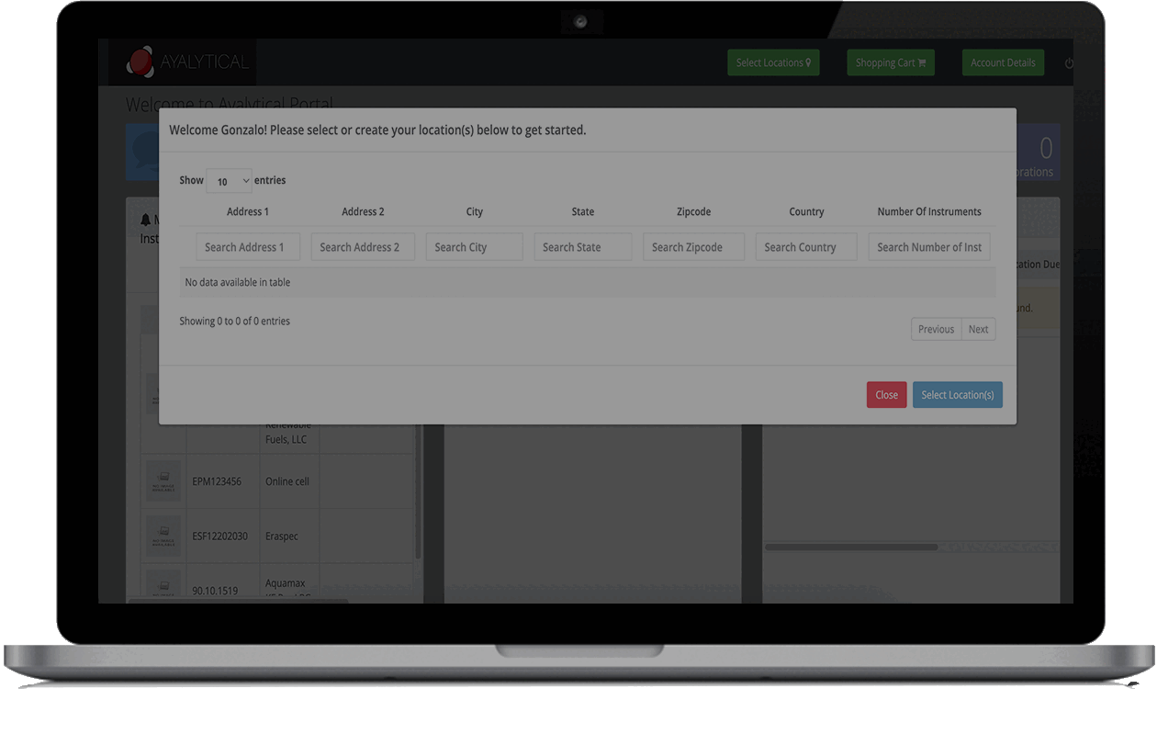Go to the Next page of entries
The width and height of the screenshot is (1157, 734).
click(x=979, y=329)
